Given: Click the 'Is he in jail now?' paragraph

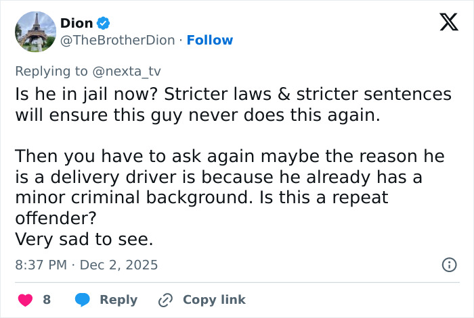Looking at the screenshot, I should tap(233, 105).
